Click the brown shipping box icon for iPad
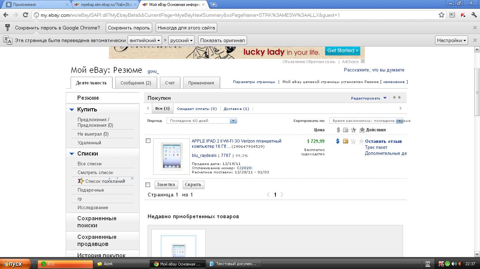Screen dimensions: 480x269 [x=345, y=141]
